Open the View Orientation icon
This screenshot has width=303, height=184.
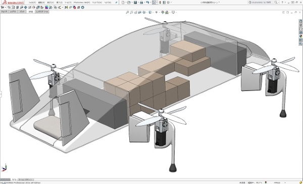[x=144, y=12]
